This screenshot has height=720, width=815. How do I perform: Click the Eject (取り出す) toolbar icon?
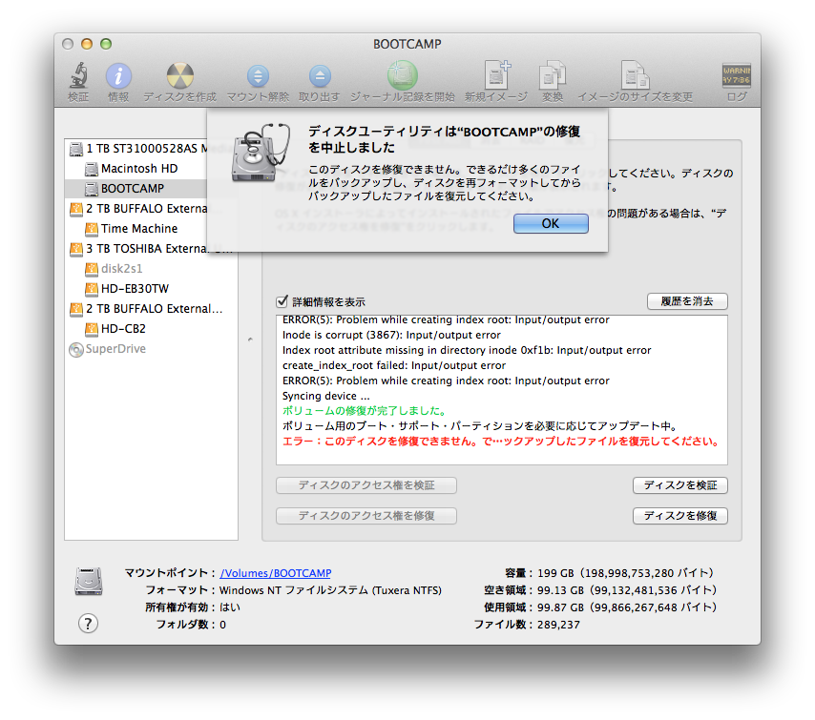tap(320, 76)
